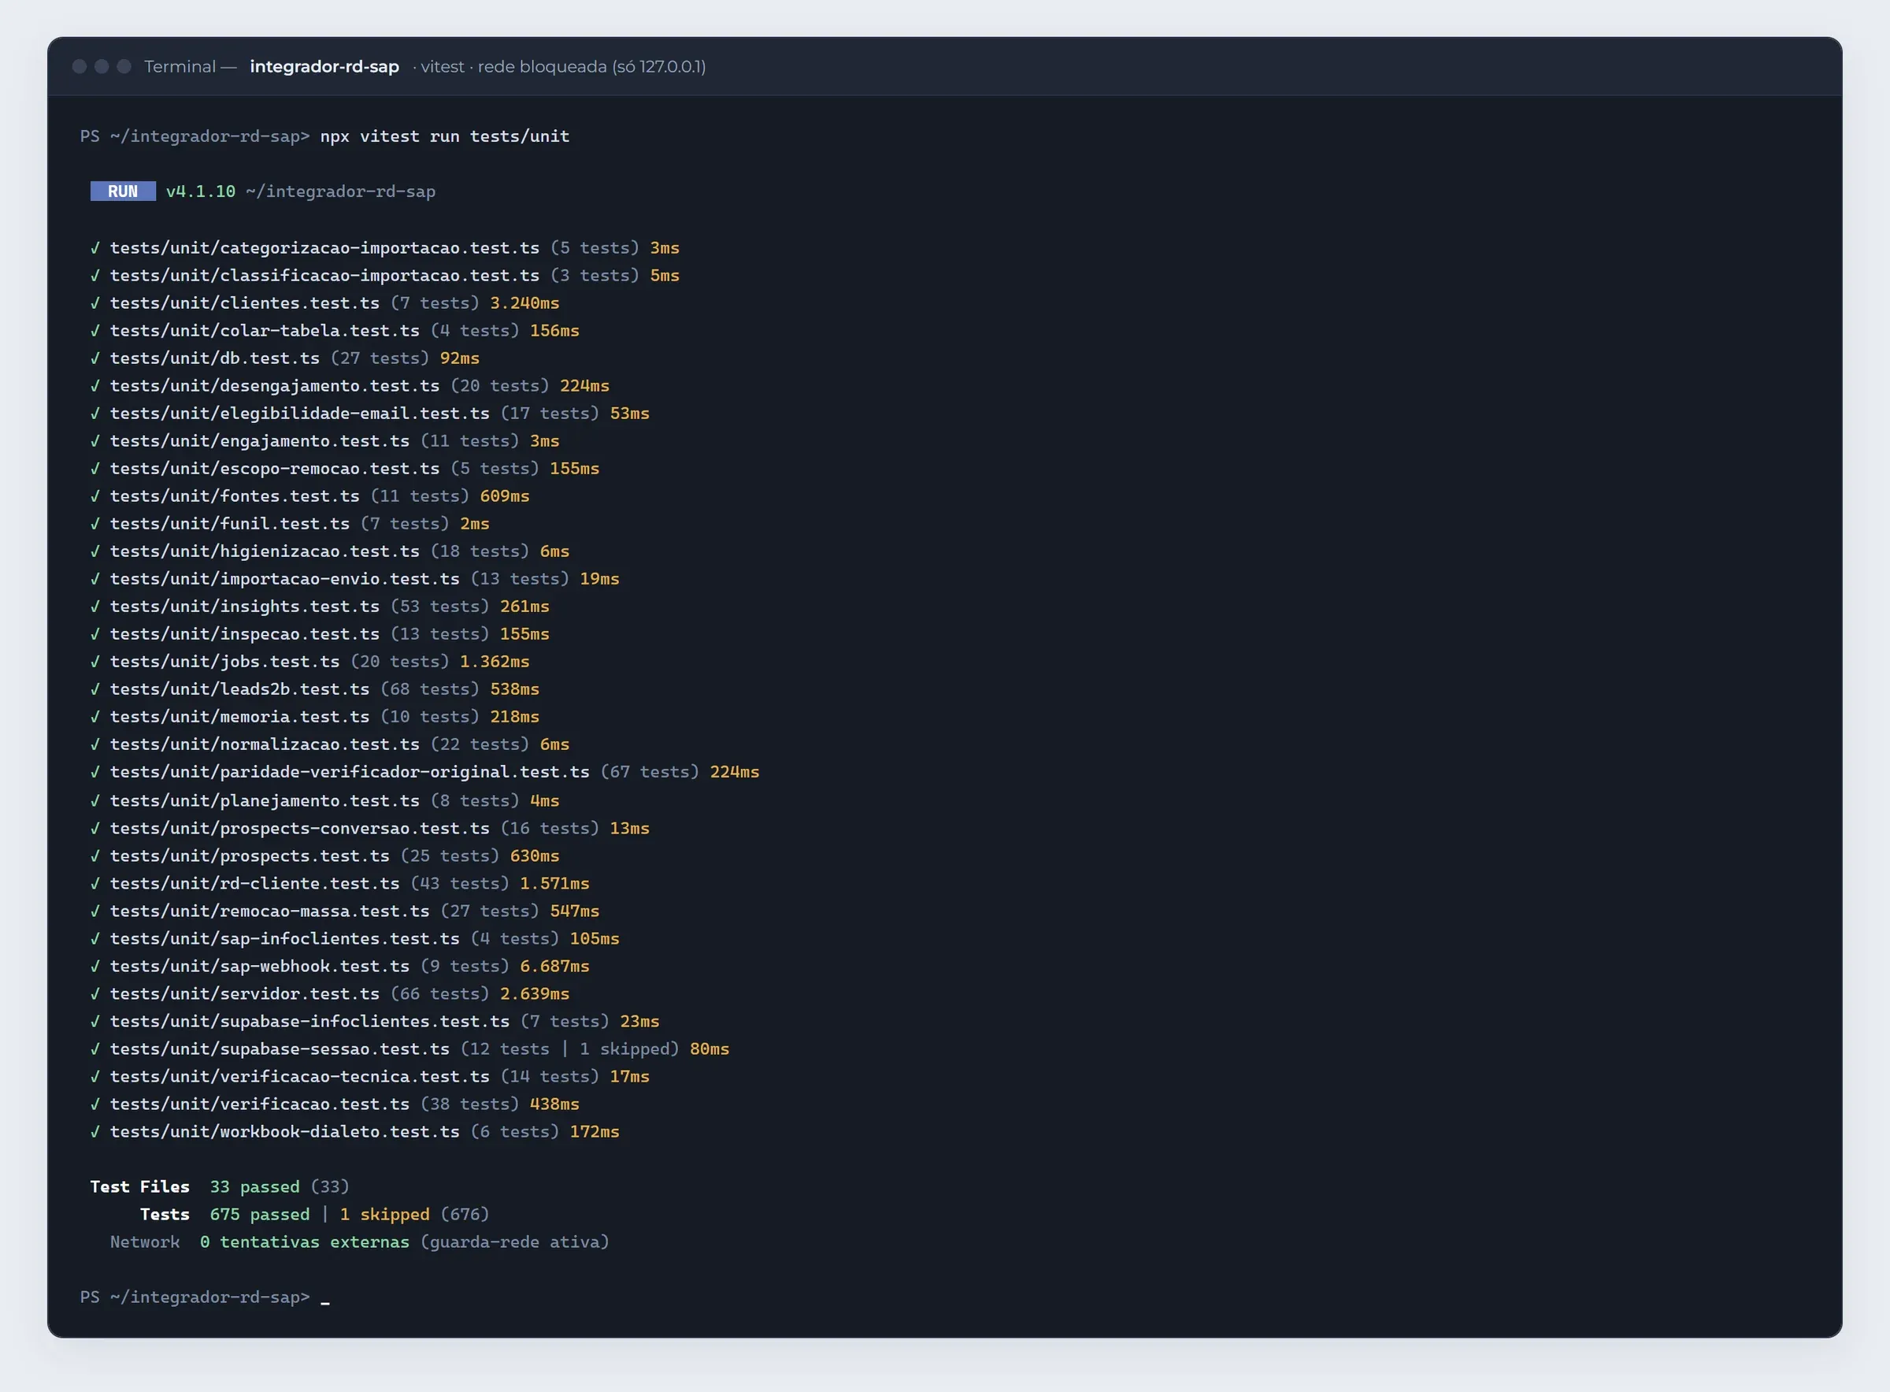Click tests/unit/importacao-envio.test.ts line
This screenshot has height=1392, width=1890.
click(x=354, y=579)
